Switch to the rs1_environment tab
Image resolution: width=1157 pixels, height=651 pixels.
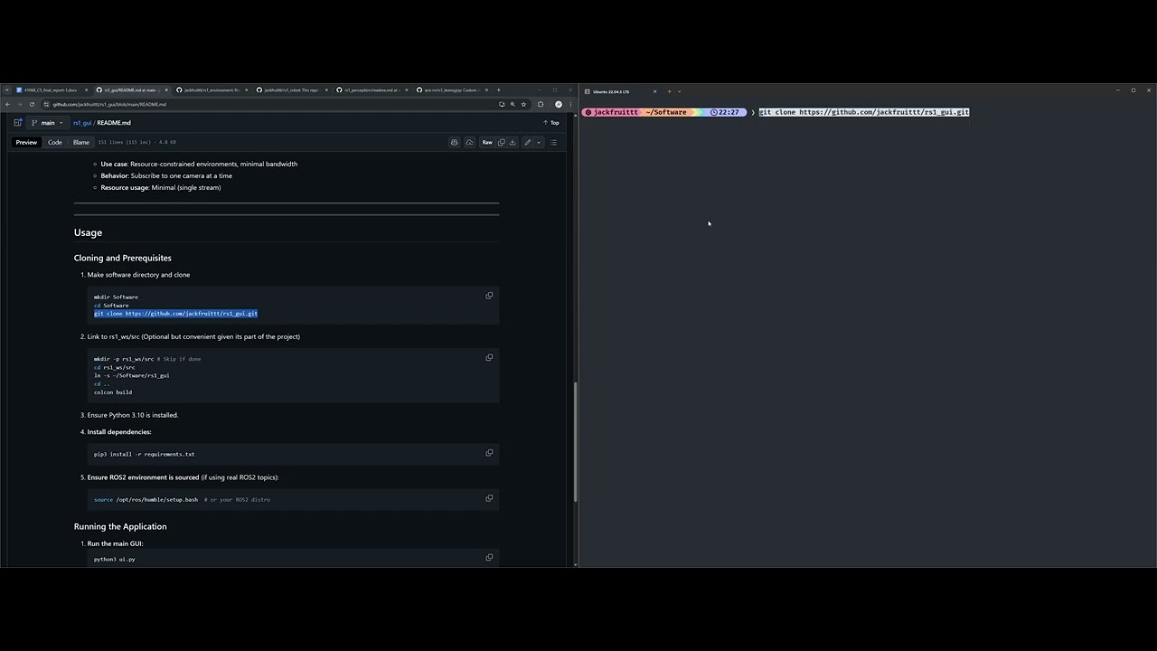click(212, 90)
